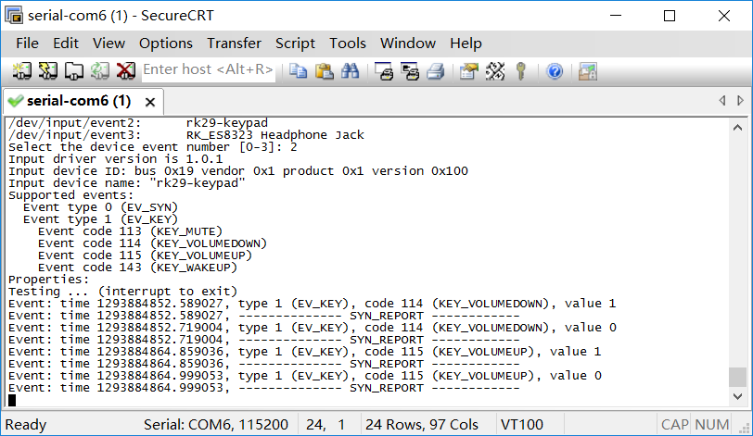Screen dimensions: 753x436
Task: Close the serial-com6 (1) tab
Action: [x=150, y=102]
